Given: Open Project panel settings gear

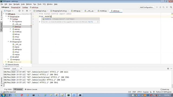Looking at the screenshot, I should click(27, 11).
